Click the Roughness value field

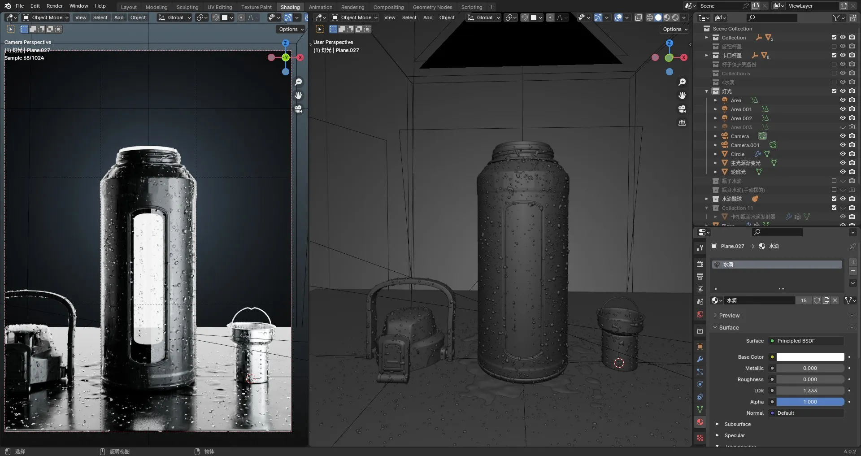click(x=810, y=379)
